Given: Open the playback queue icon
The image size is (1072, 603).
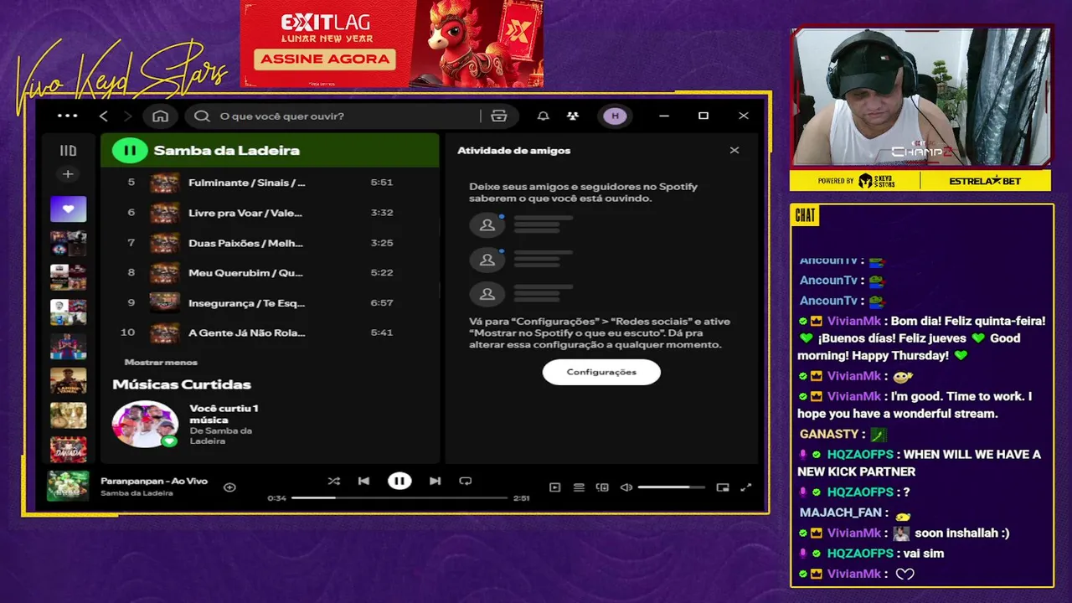Looking at the screenshot, I should pyautogui.click(x=579, y=487).
